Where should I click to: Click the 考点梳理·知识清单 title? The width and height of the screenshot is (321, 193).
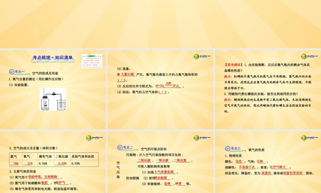53,58
